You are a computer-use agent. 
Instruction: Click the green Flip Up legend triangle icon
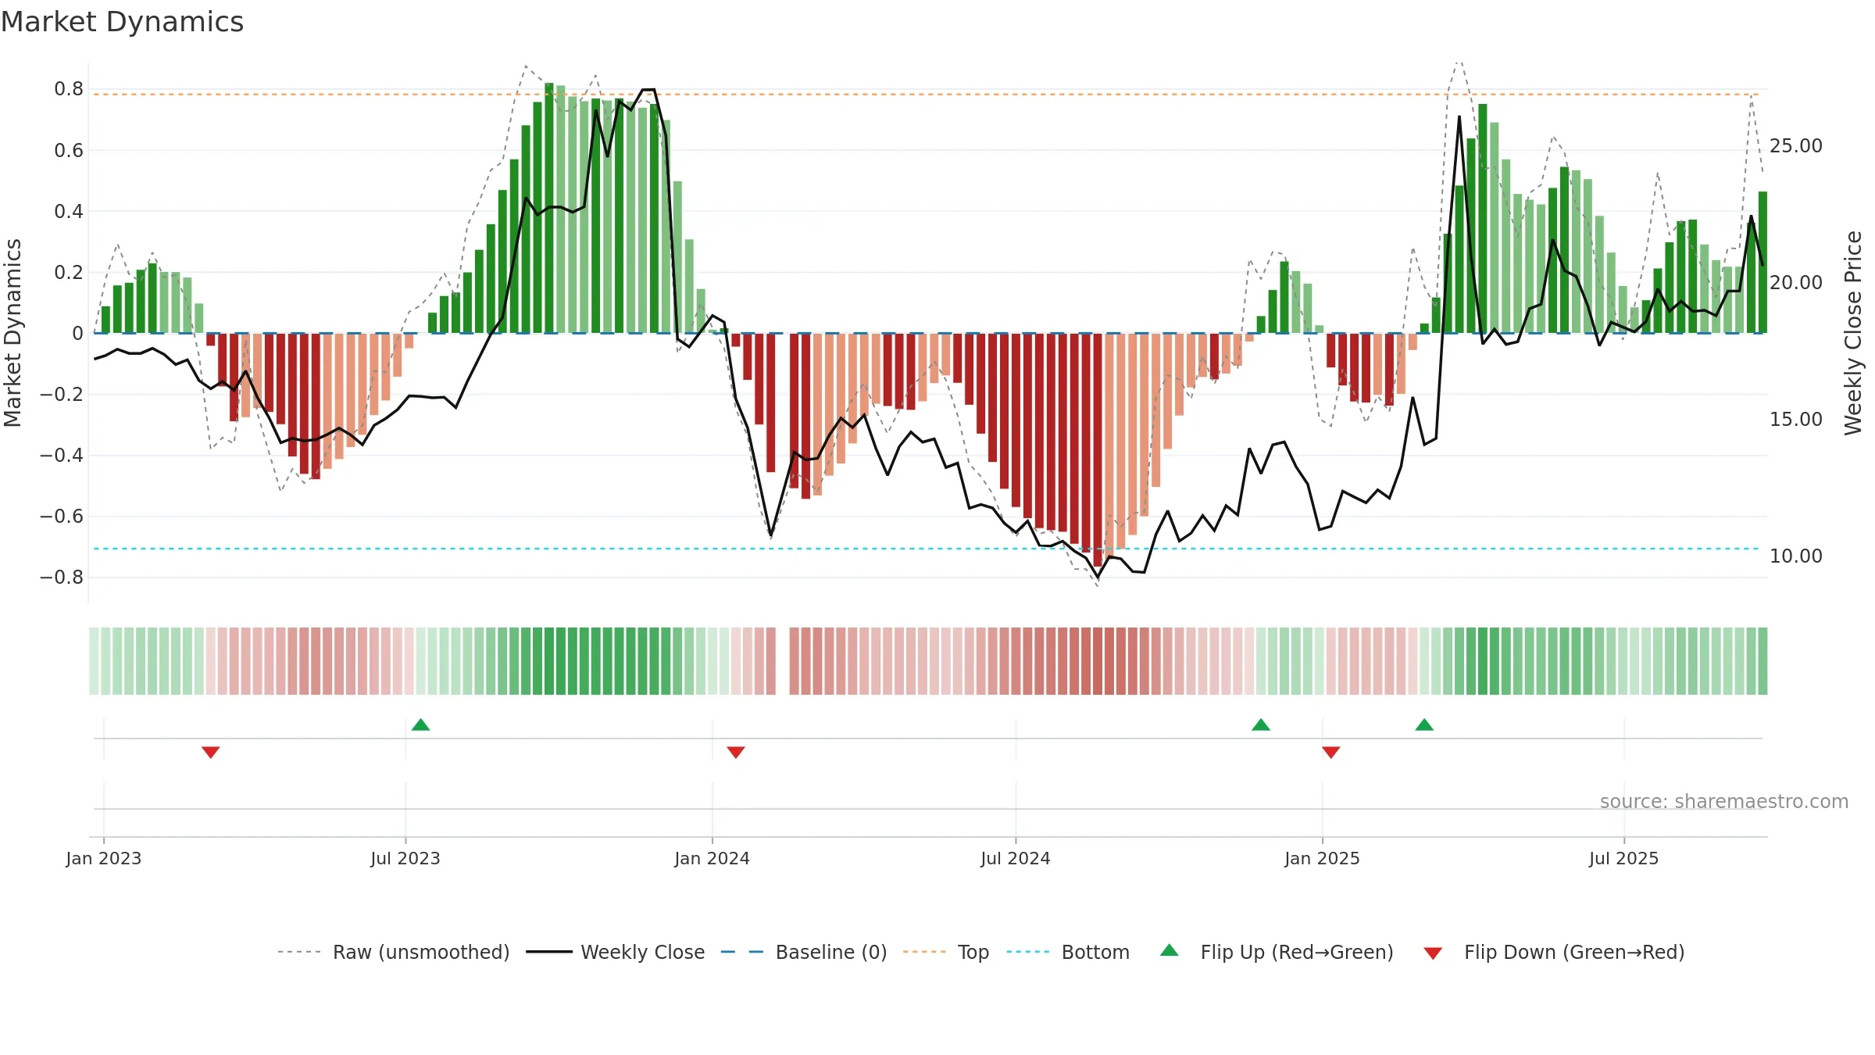[x=1170, y=950]
